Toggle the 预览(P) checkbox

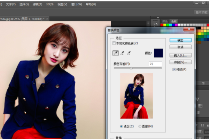(174, 69)
